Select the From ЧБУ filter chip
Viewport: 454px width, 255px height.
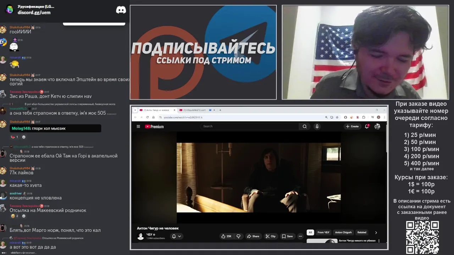(x=323, y=232)
